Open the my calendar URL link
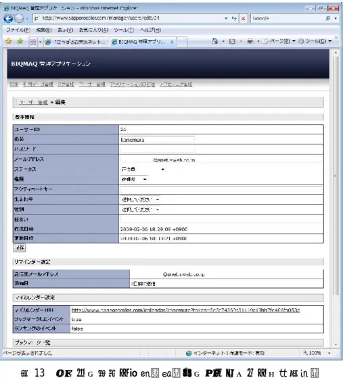Screen dimensions: 343x382 (185, 310)
